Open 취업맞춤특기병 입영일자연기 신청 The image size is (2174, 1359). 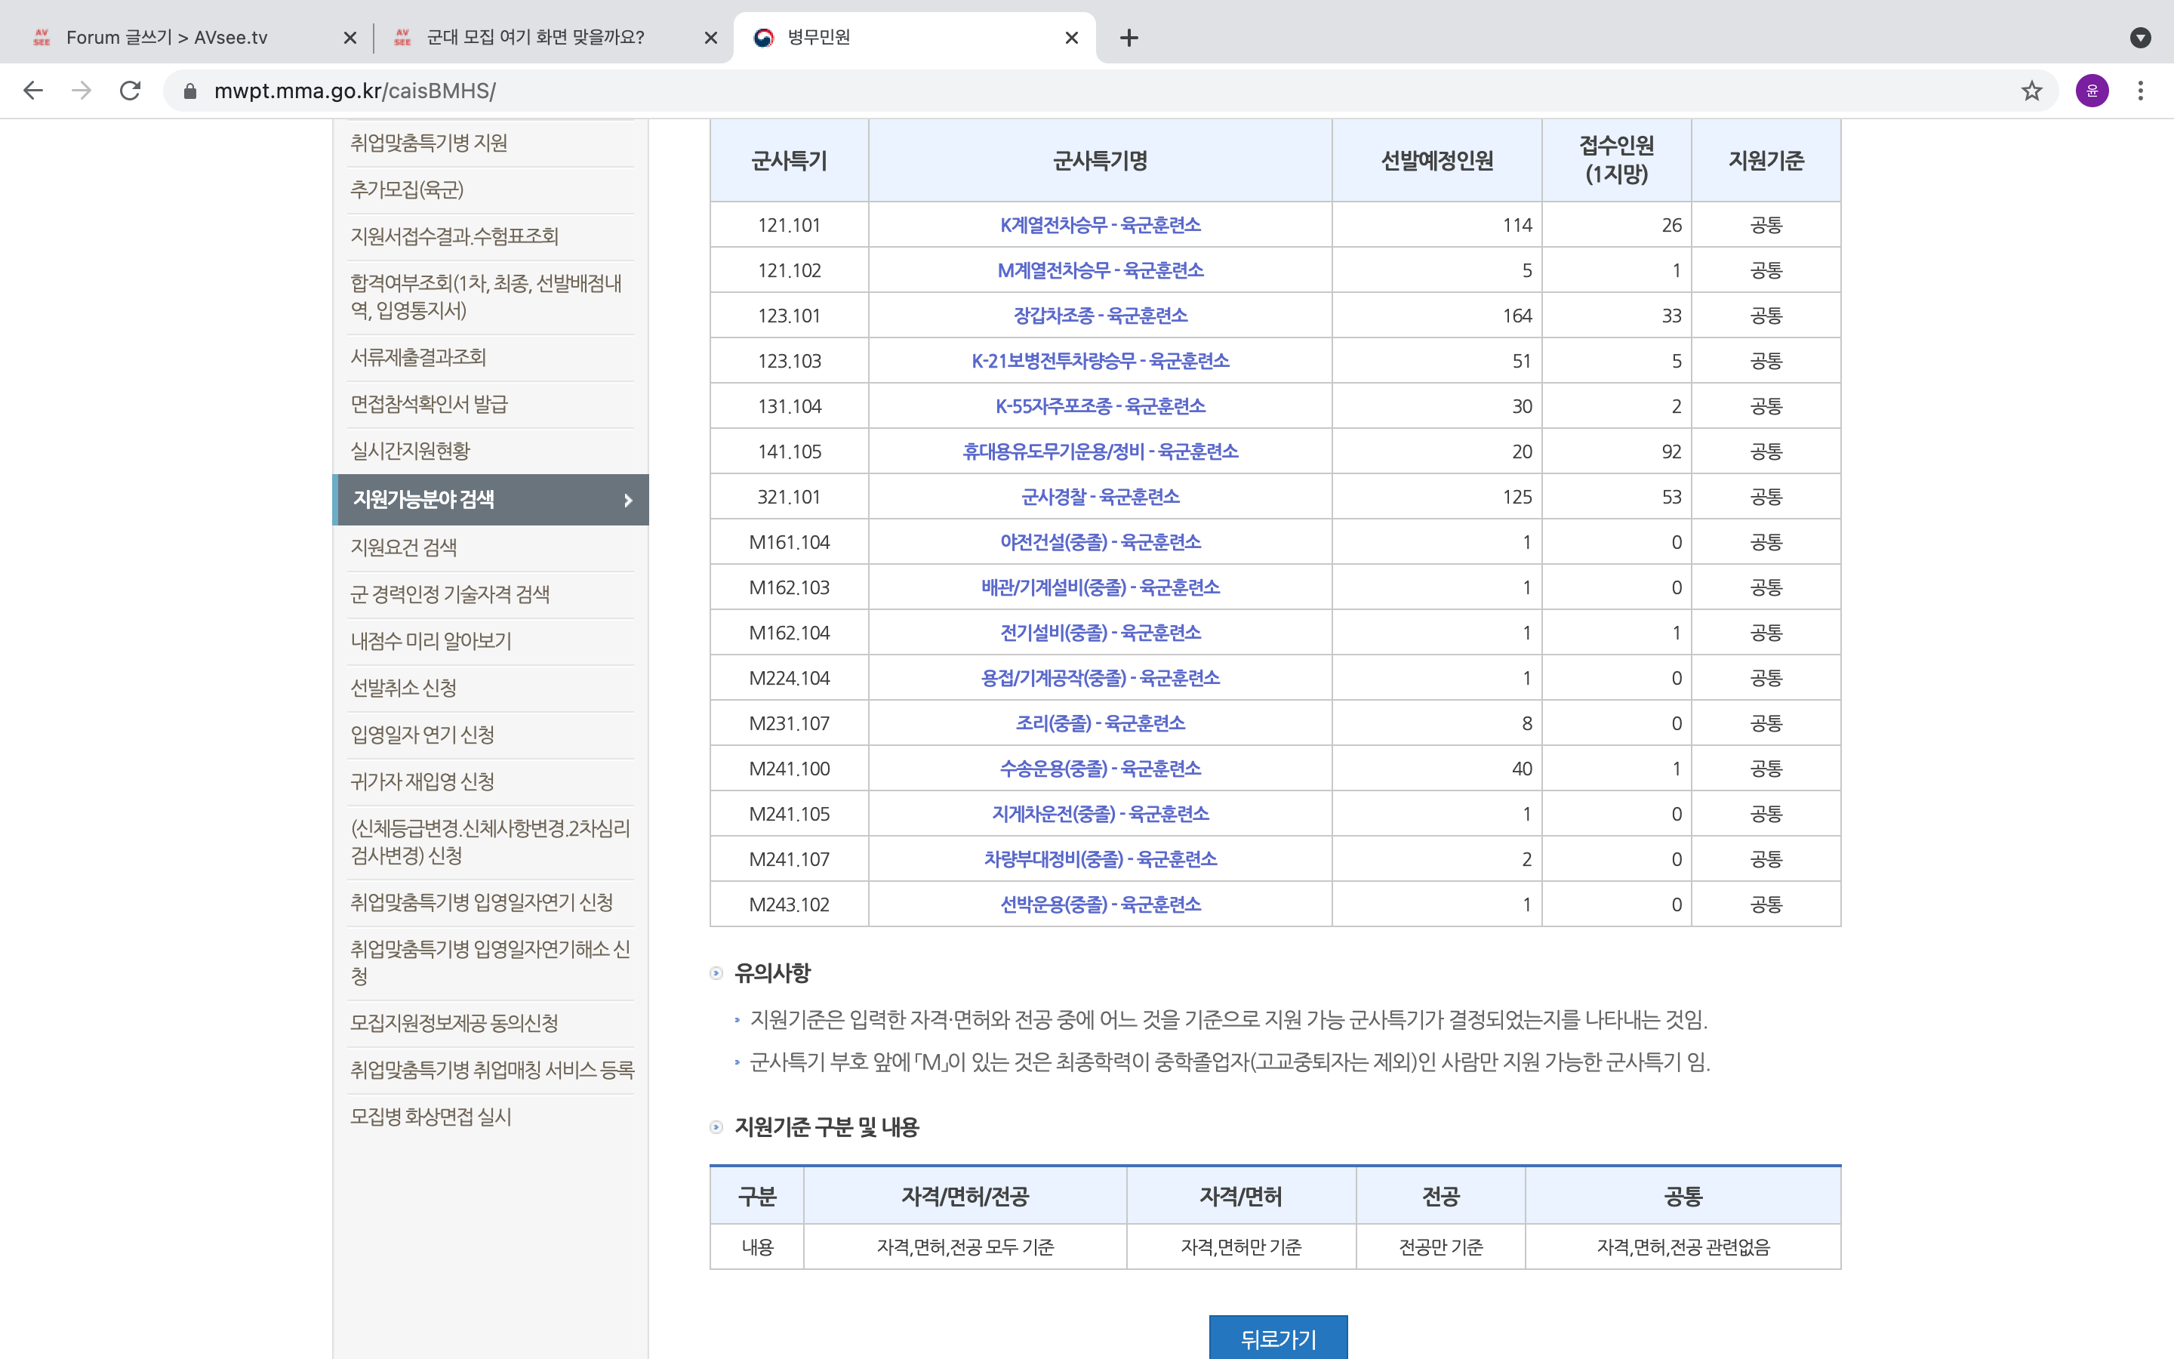(x=482, y=902)
